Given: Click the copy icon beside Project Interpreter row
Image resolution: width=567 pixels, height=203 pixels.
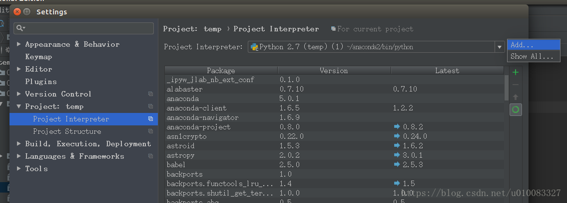Looking at the screenshot, I should 150,119.
